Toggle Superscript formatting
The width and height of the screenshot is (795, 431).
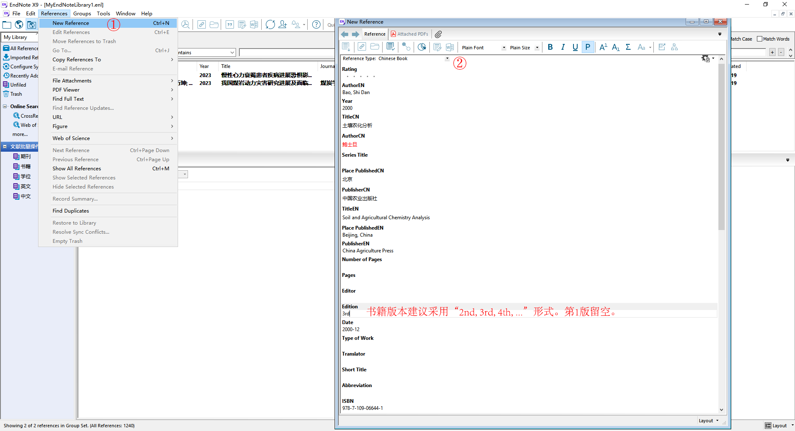(x=603, y=47)
